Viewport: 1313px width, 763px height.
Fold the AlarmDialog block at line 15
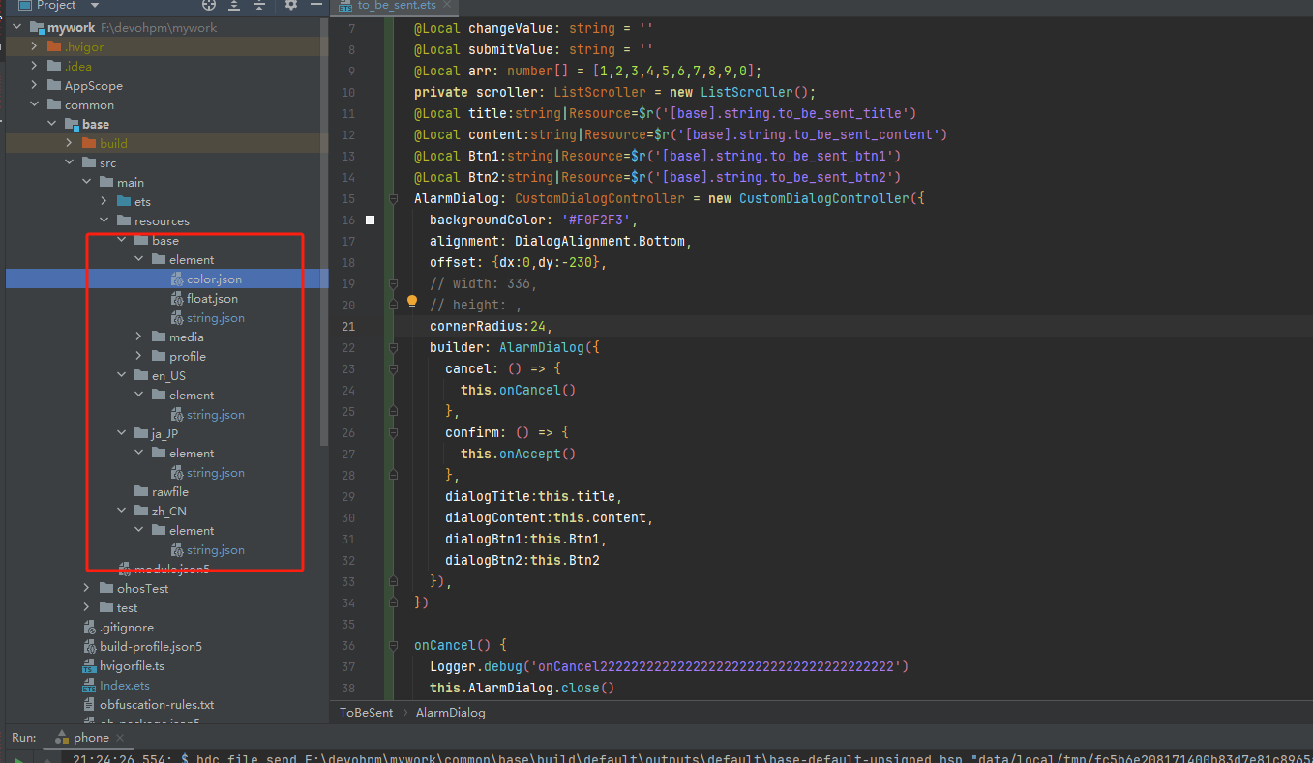(393, 198)
